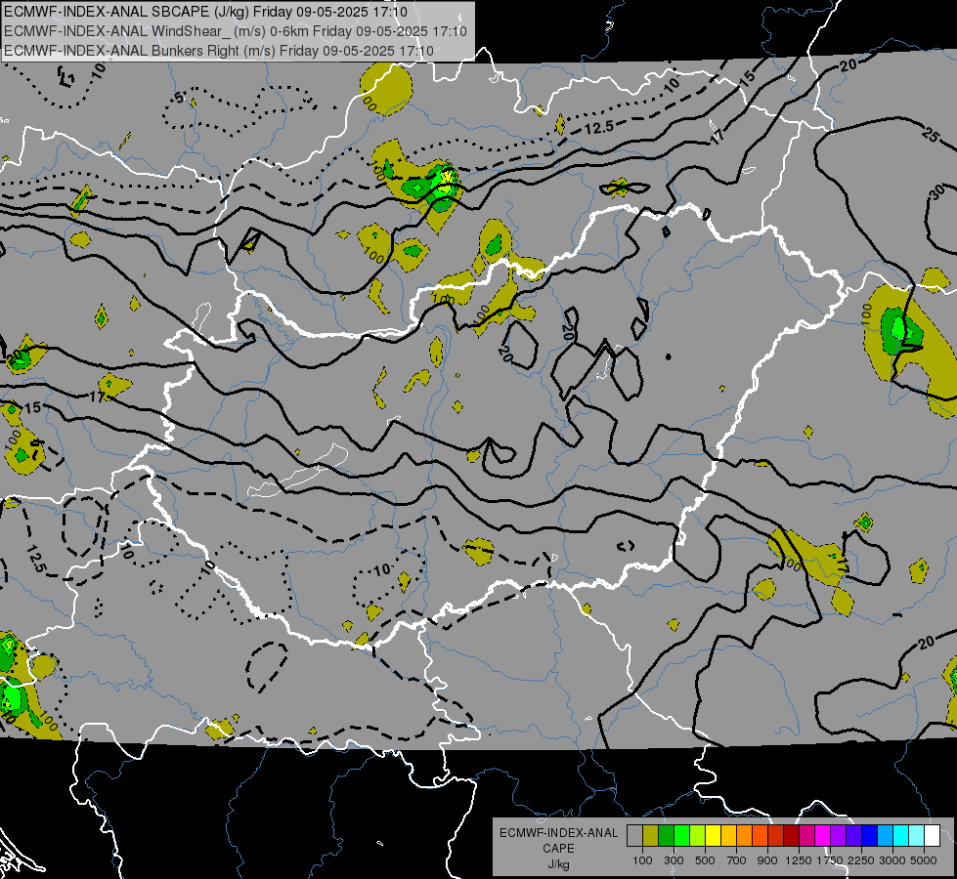Click the 1250 legend scale value
Screen dimensions: 957x879
pos(799,860)
